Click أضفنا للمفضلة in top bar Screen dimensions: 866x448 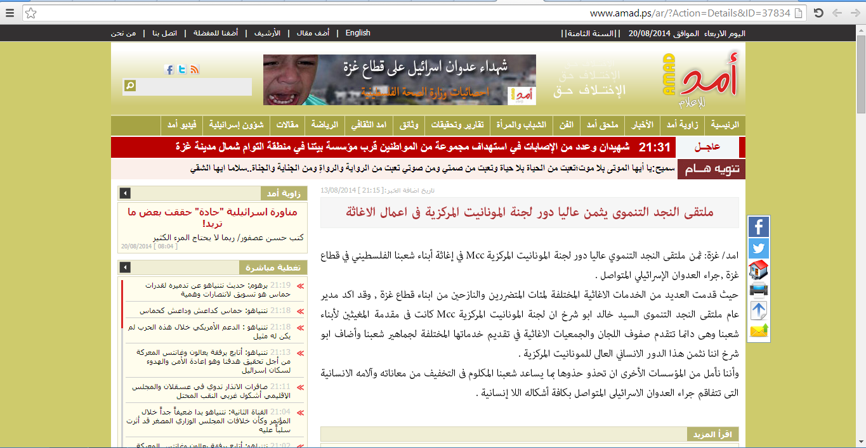(x=216, y=33)
